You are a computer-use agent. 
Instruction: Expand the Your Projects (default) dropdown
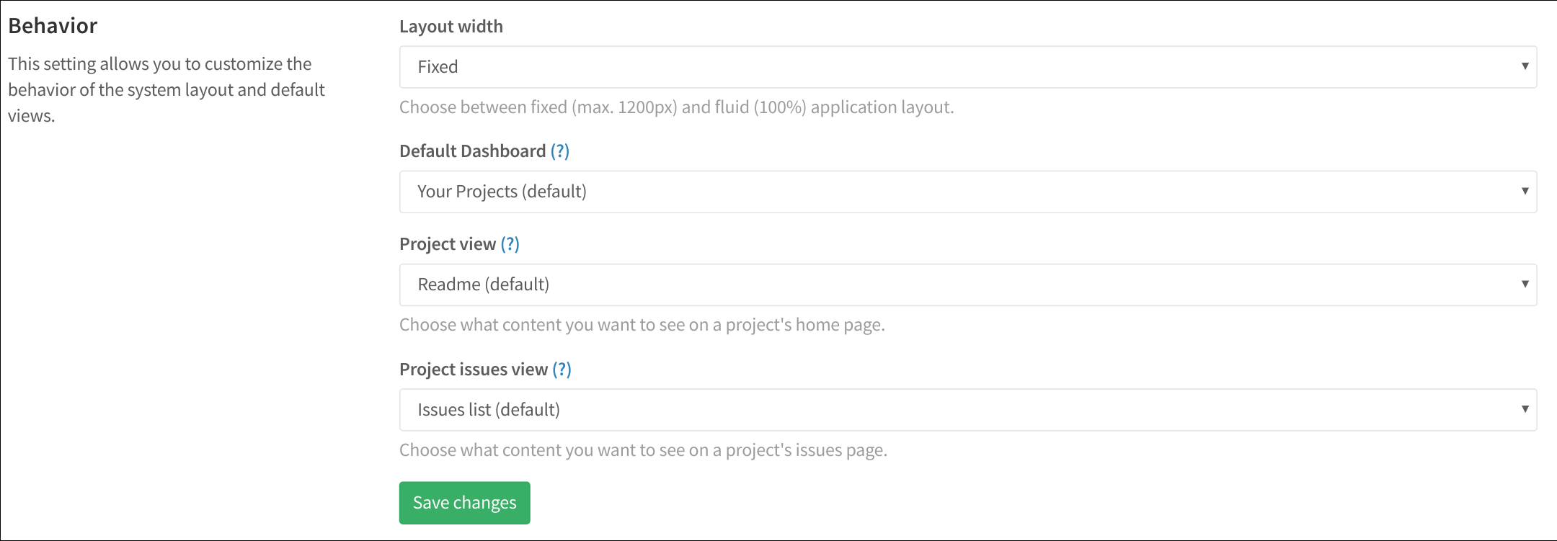[x=966, y=192]
